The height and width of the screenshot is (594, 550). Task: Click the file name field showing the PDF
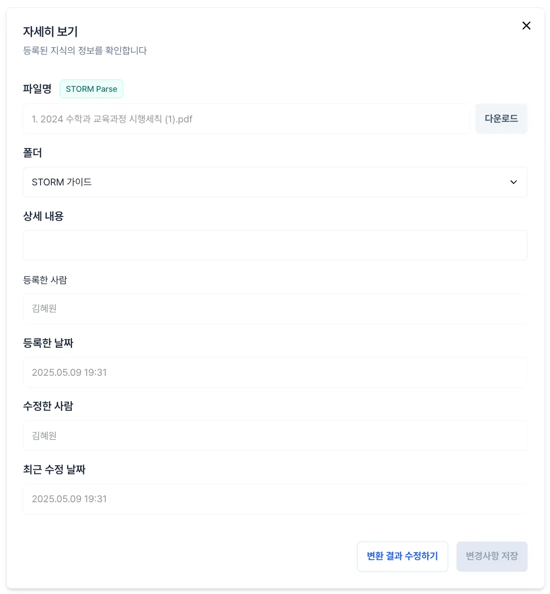click(x=246, y=119)
